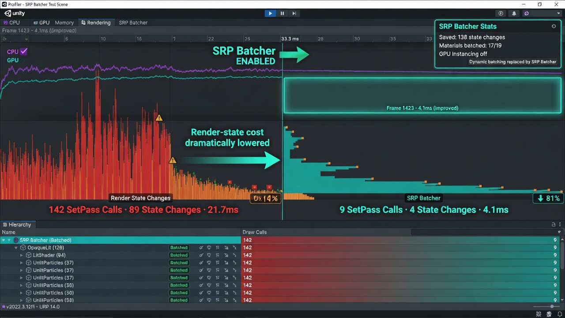Sort by Draw Calls column header

pos(255,232)
